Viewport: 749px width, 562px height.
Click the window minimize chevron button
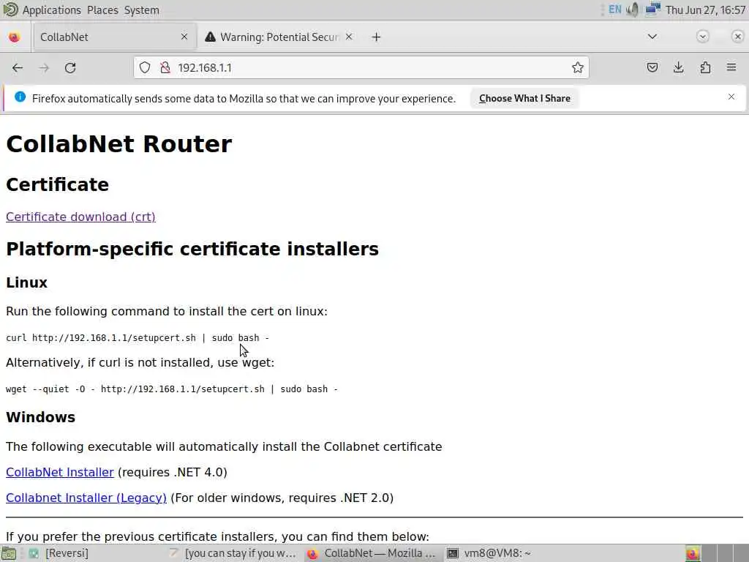(703, 37)
